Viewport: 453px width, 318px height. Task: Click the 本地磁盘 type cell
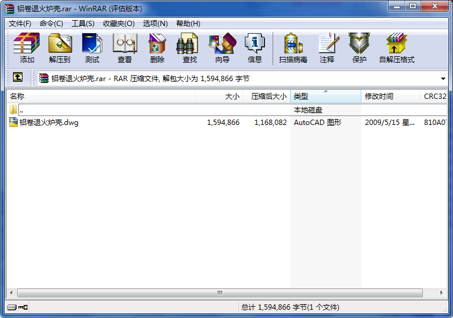pyautogui.click(x=308, y=110)
